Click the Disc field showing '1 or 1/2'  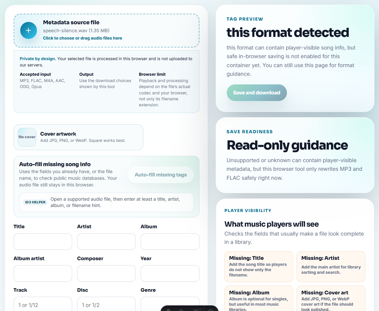pos(106,304)
